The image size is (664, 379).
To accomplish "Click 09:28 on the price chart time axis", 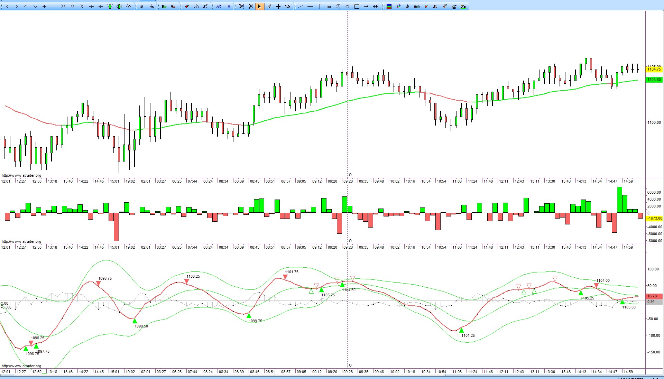I will point(348,181).
